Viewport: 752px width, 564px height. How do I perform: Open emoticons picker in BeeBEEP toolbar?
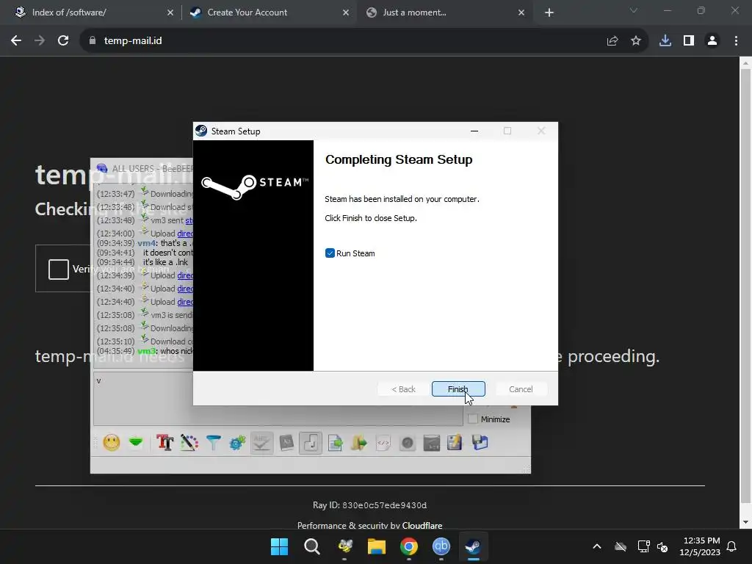pos(112,442)
